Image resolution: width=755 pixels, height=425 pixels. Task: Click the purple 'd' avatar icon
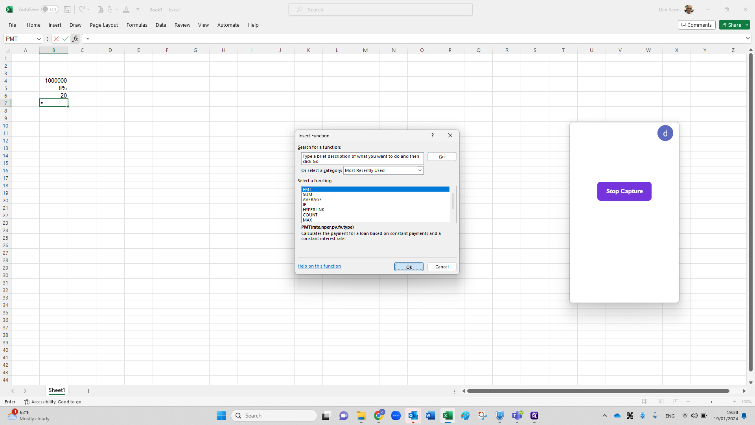tap(665, 133)
